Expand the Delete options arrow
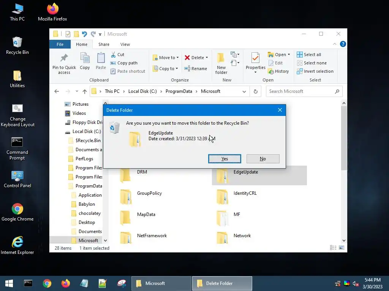Image resolution: width=389 pixels, height=291 pixels. tap(207, 58)
